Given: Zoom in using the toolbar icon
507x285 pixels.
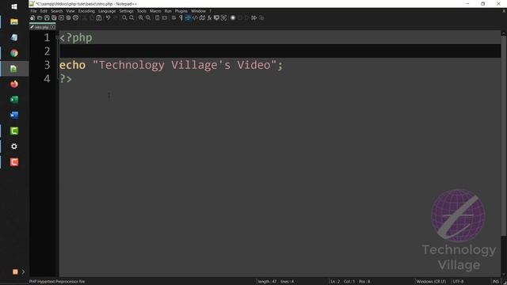Looking at the screenshot, I should [141, 17].
